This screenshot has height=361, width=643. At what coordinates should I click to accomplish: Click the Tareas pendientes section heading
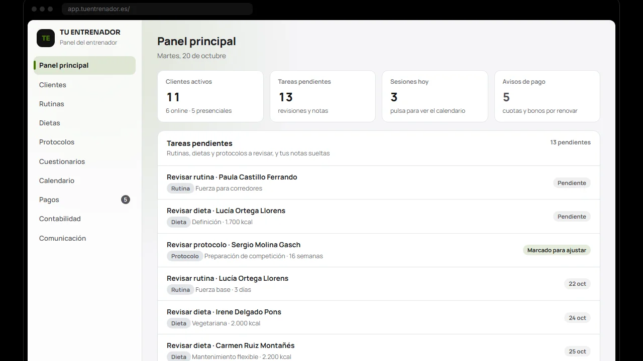(x=199, y=143)
